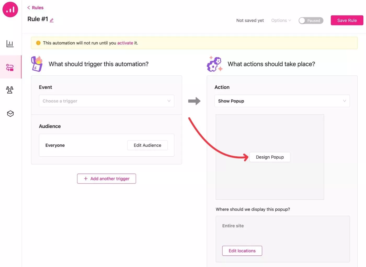Click the purple gears actions icon
The width and height of the screenshot is (366, 267).
coord(215,64)
